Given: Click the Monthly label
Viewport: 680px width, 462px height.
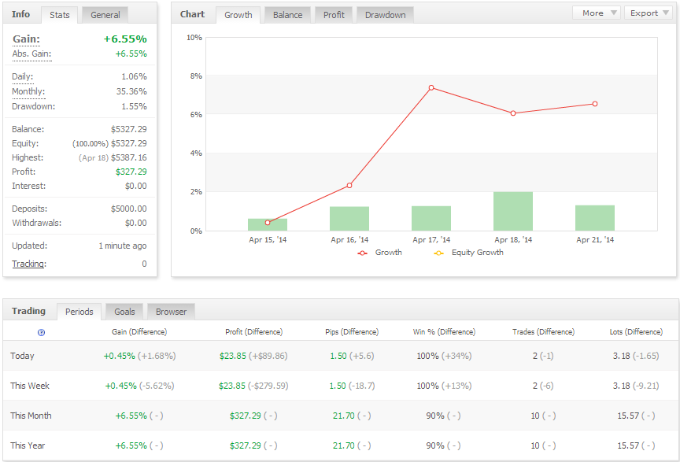Looking at the screenshot, I should 28,91.
